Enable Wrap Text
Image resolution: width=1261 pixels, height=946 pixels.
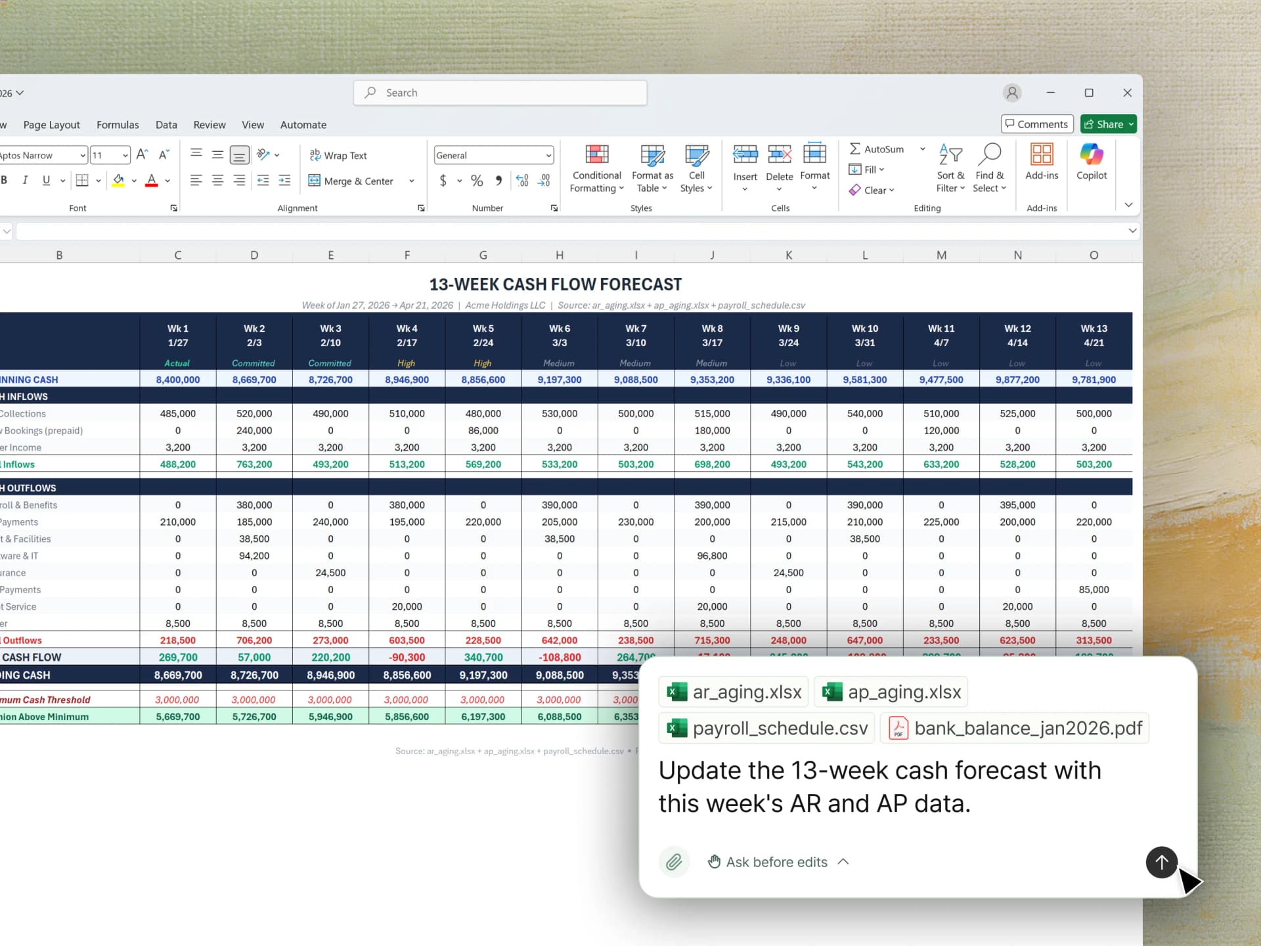(x=339, y=155)
